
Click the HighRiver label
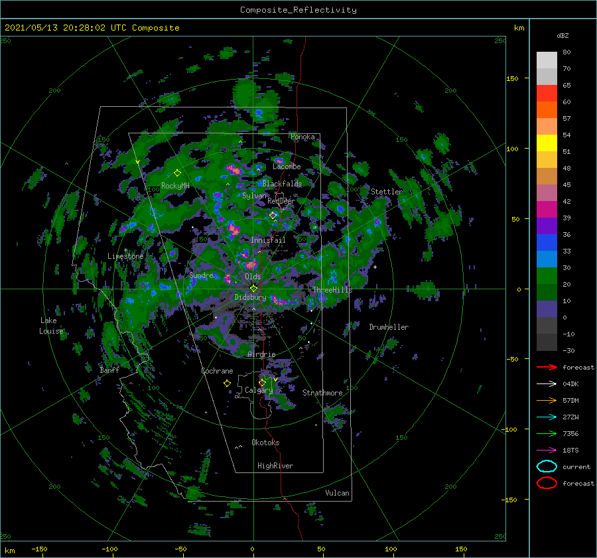coord(275,466)
